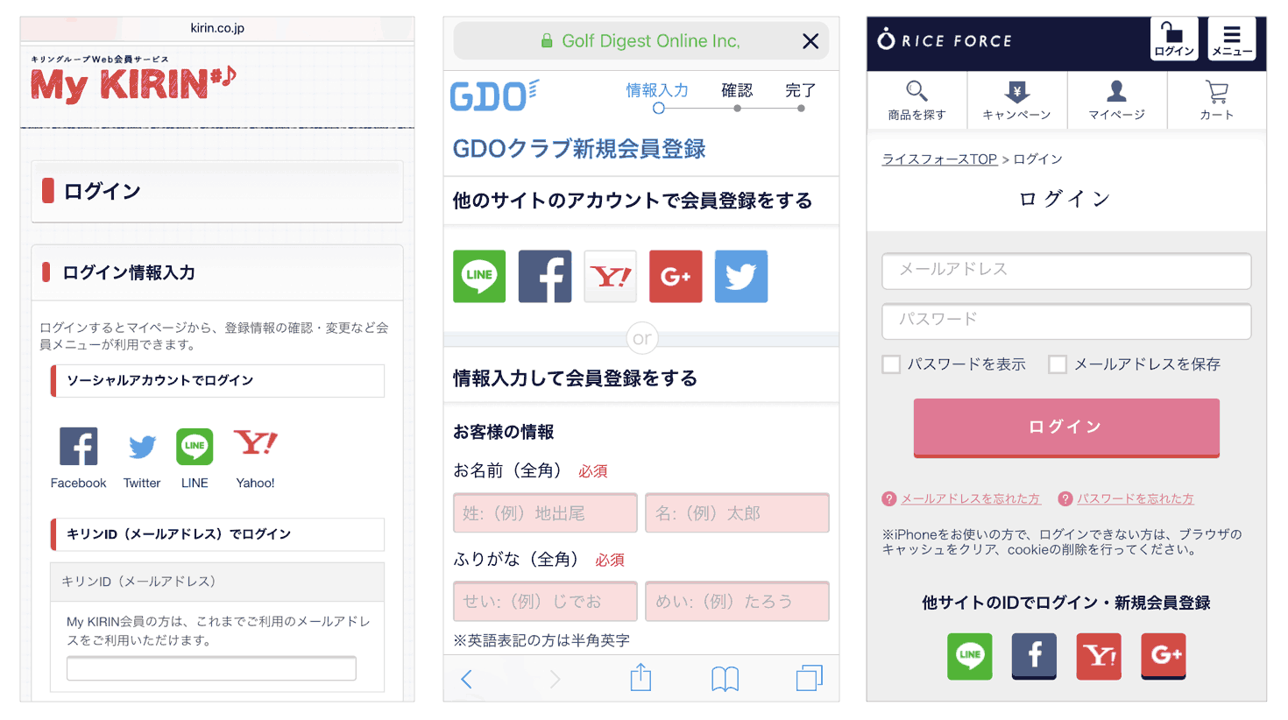This screenshot has height=720, width=1288.
Task: Click the めい furigana field on GDO
Action: click(x=737, y=602)
